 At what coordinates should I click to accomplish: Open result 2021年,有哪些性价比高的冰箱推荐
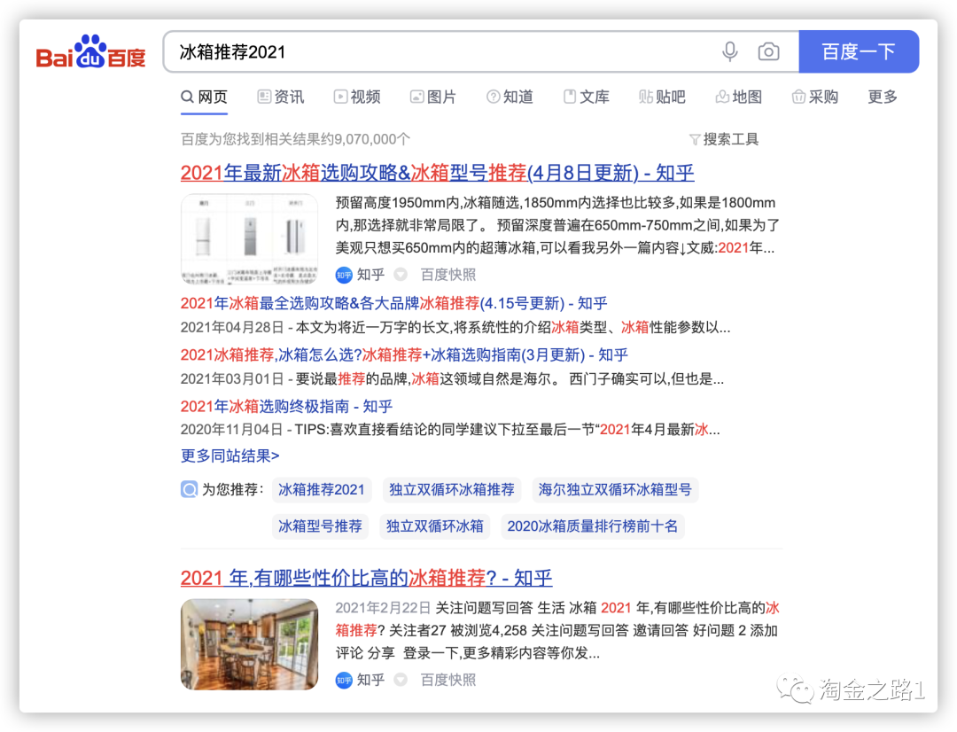[x=366, y=578]
